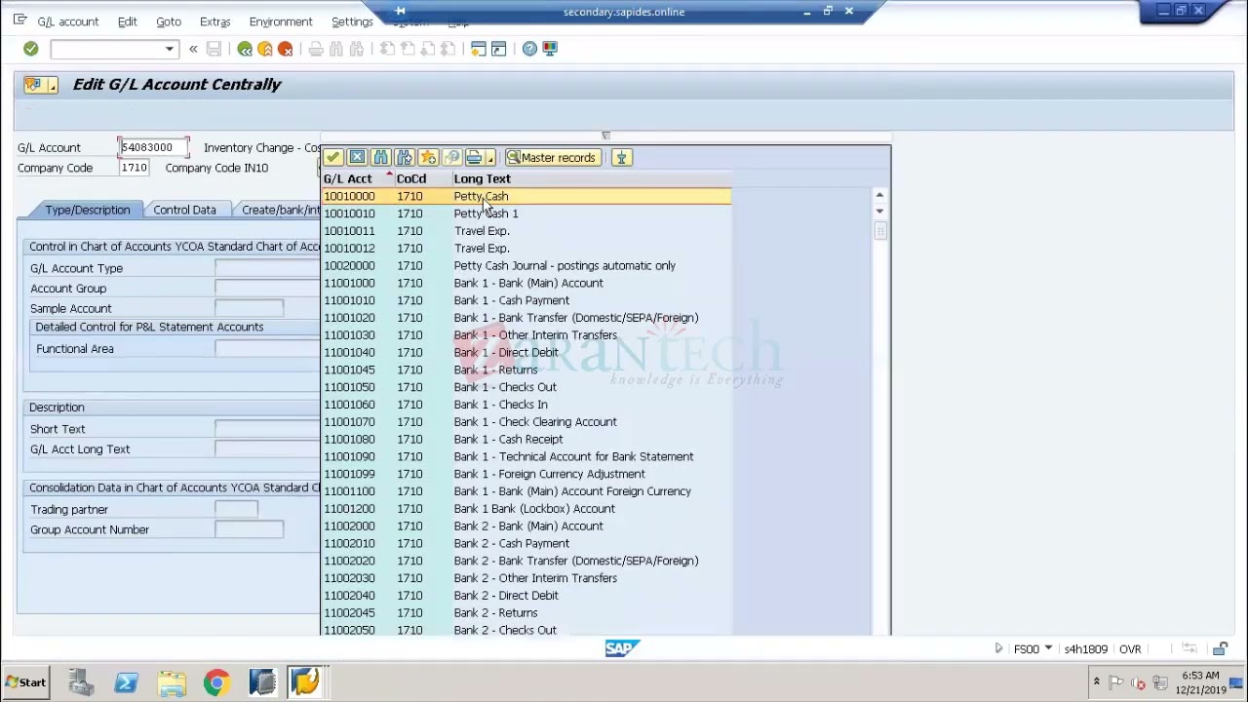Click the Customize Local Layout monitor icon
The height and width of the screenshot is (702, 1248).
click(550, 49)
